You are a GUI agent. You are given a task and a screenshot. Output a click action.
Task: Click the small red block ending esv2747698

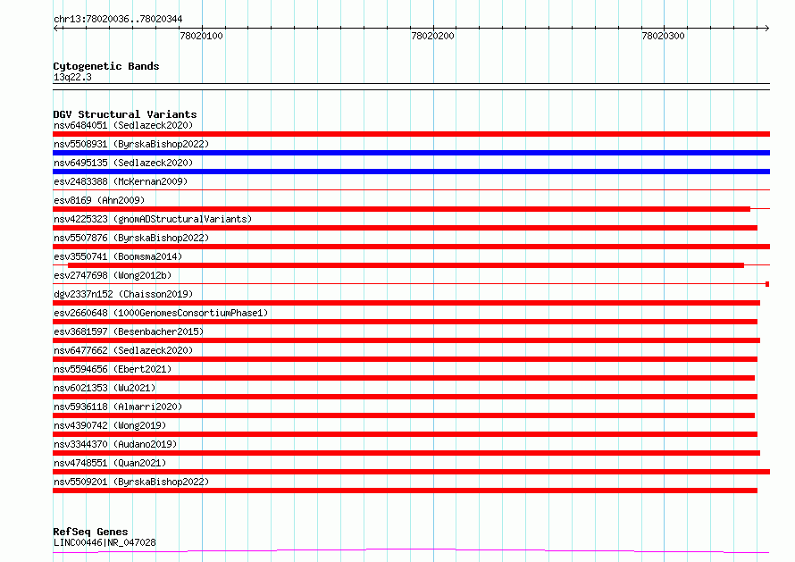pos(767,284)
